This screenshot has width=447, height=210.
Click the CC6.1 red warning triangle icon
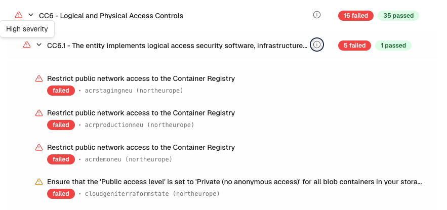(x=27, y=45)
